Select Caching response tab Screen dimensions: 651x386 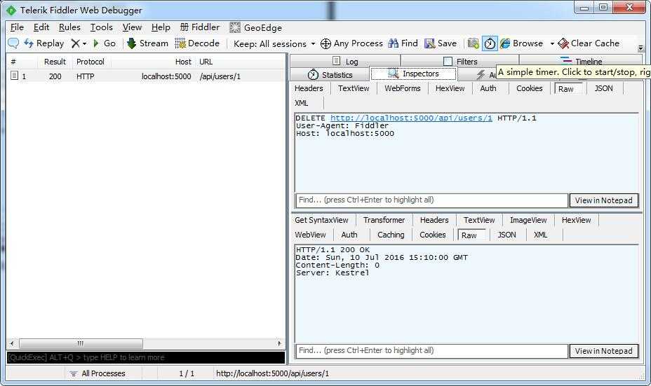click(391, 235)
